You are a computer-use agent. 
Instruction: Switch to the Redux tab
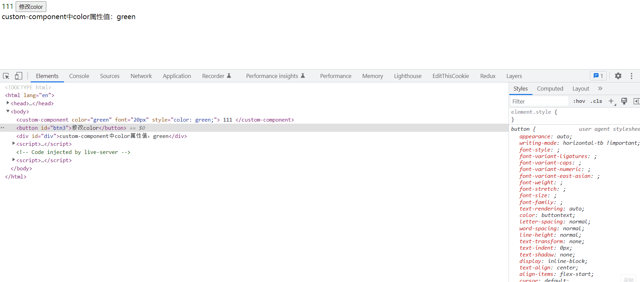point(488,76)
